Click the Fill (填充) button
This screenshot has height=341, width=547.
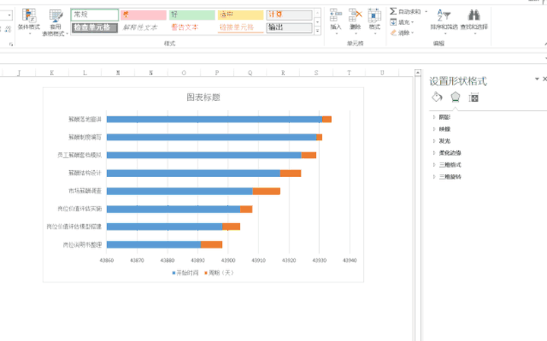(402, 22)
